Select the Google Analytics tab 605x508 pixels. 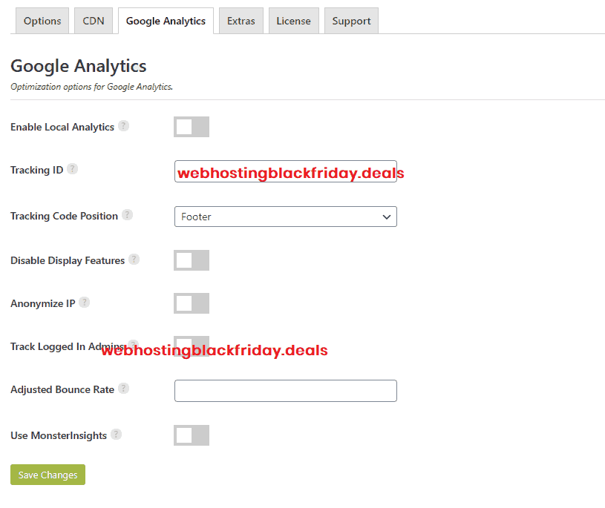(166, 21)
